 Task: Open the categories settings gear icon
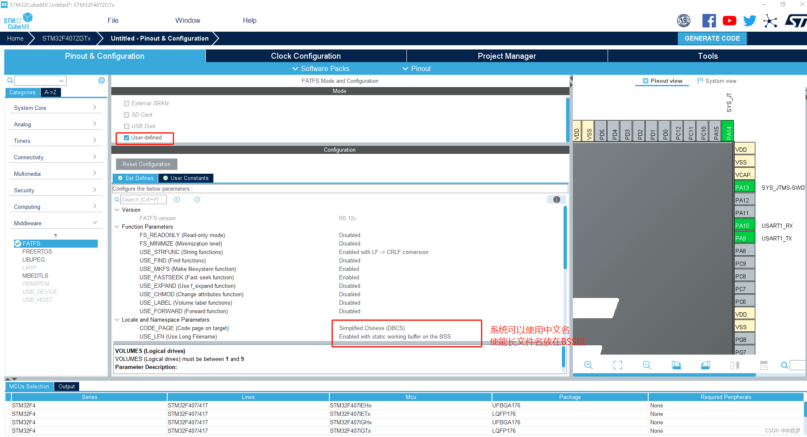point(102,80)
